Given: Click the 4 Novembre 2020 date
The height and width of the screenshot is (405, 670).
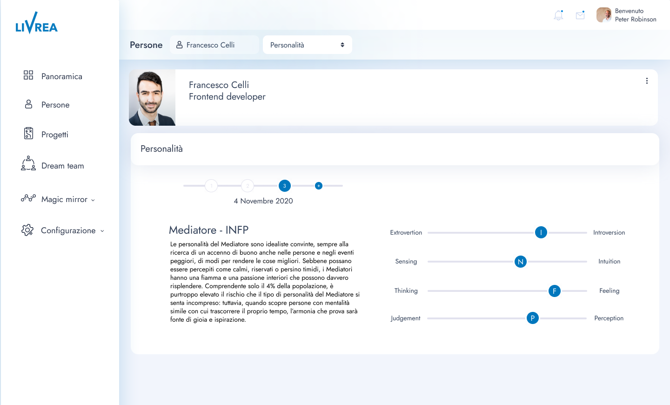Looking at the screenshot, I should 263,201.
